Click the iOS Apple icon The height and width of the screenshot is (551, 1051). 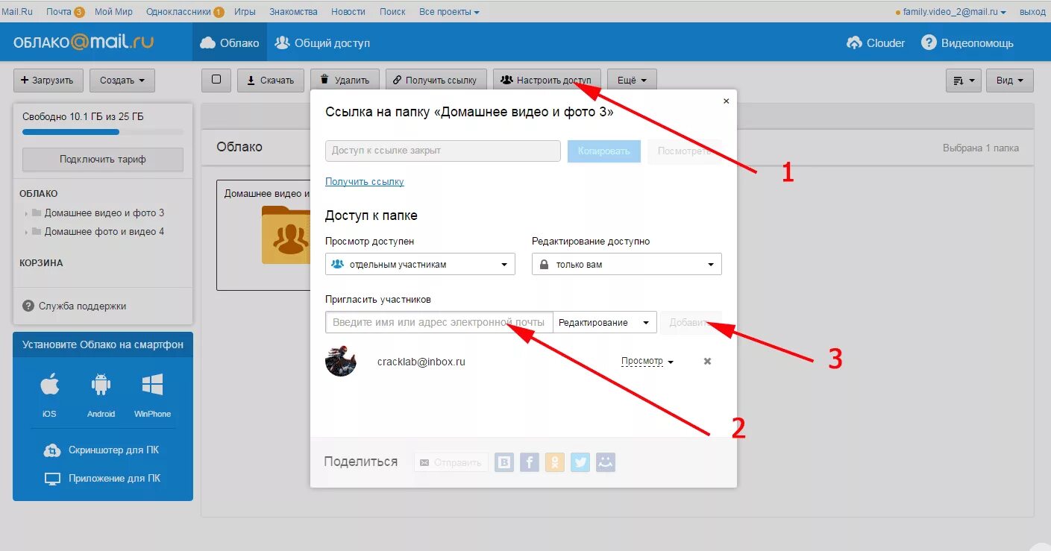click(49, 385)
